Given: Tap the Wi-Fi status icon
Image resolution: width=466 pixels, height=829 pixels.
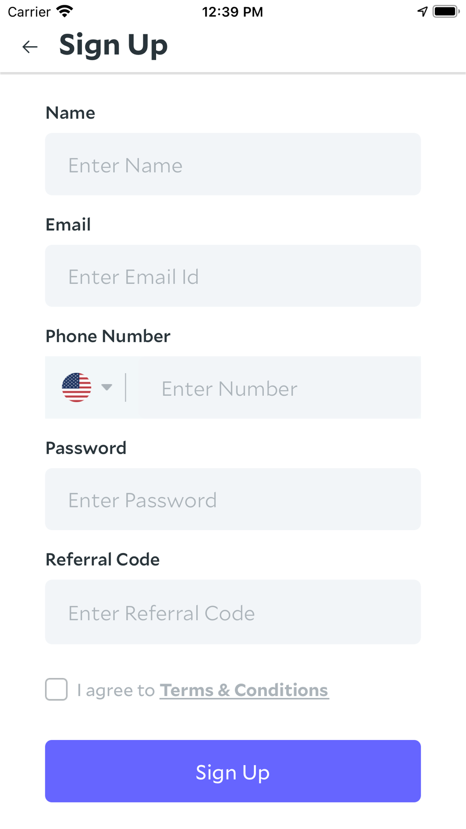Looking at the screenshot, I should tap(65, 11).
